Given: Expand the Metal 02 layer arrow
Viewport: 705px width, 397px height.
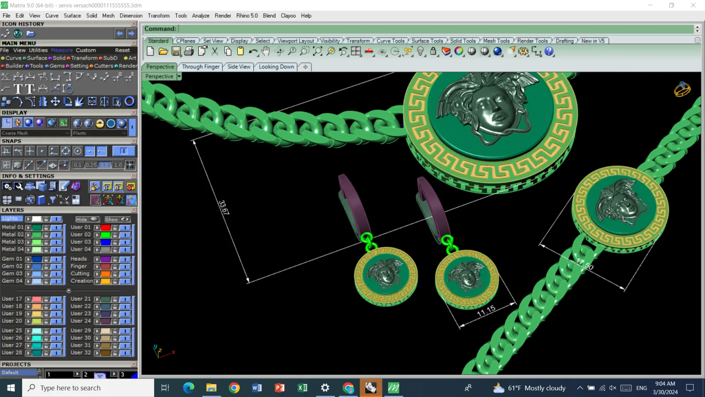Looking at the screenshot, I should coord(28,235).
